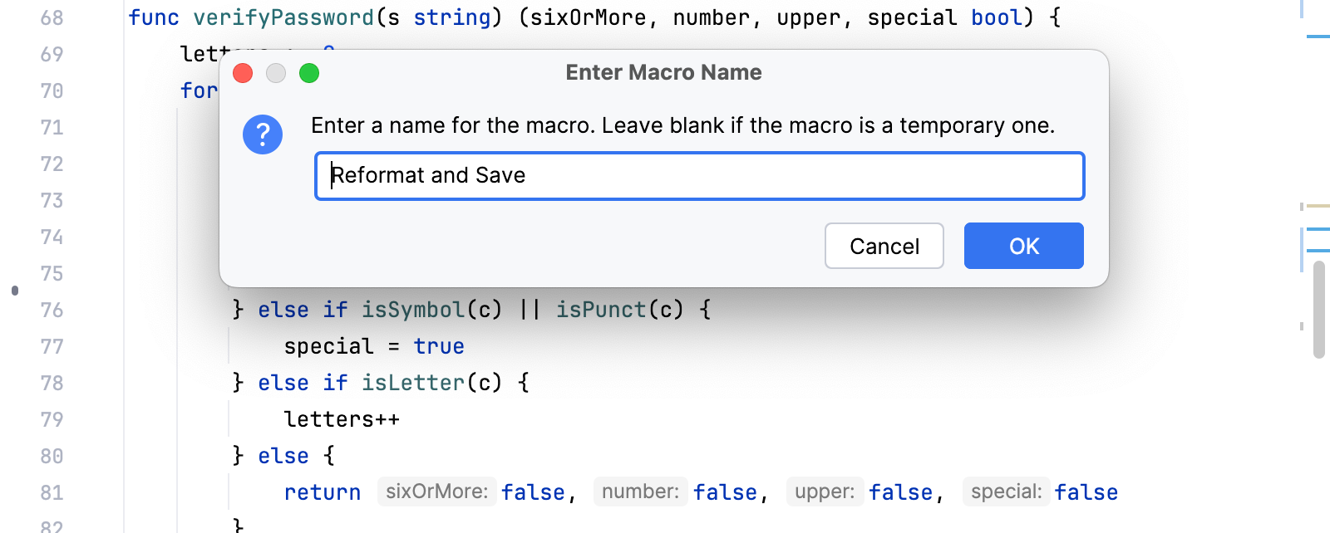Click the blue question mark help icon
This screenshot has width=1330, height=533.
click(263, 134)
